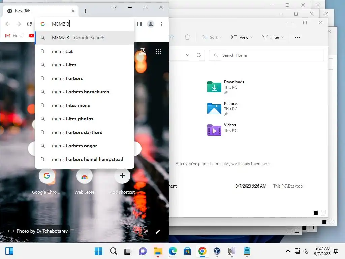Choose the 'MEMZ.B - Google Search' suggestion
This screenshot has width=345, height=259.
(x=85, y=38)
